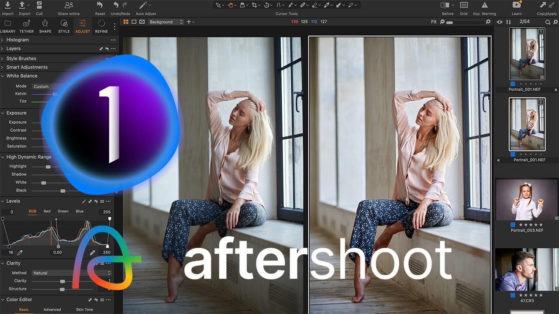Click the Fit zoom button
This screenshot has width=559, height=314.
tap(434, 22)
